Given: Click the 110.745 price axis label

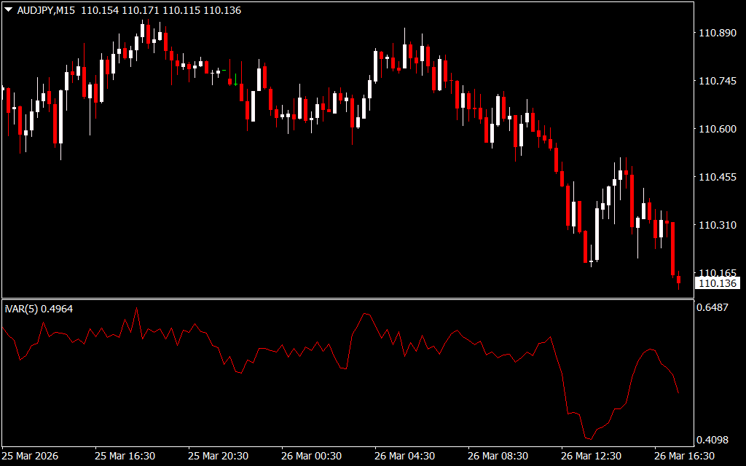Looking at the screenshot, I should click(x=717, y=82).
